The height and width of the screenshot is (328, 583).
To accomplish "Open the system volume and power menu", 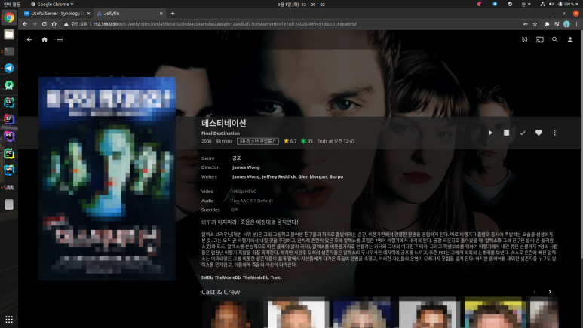I will (560, 4).
